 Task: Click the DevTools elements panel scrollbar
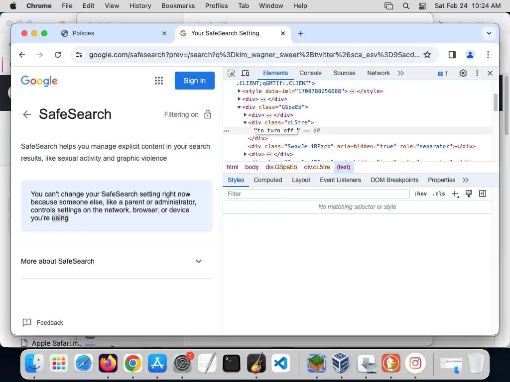[496, 102]
